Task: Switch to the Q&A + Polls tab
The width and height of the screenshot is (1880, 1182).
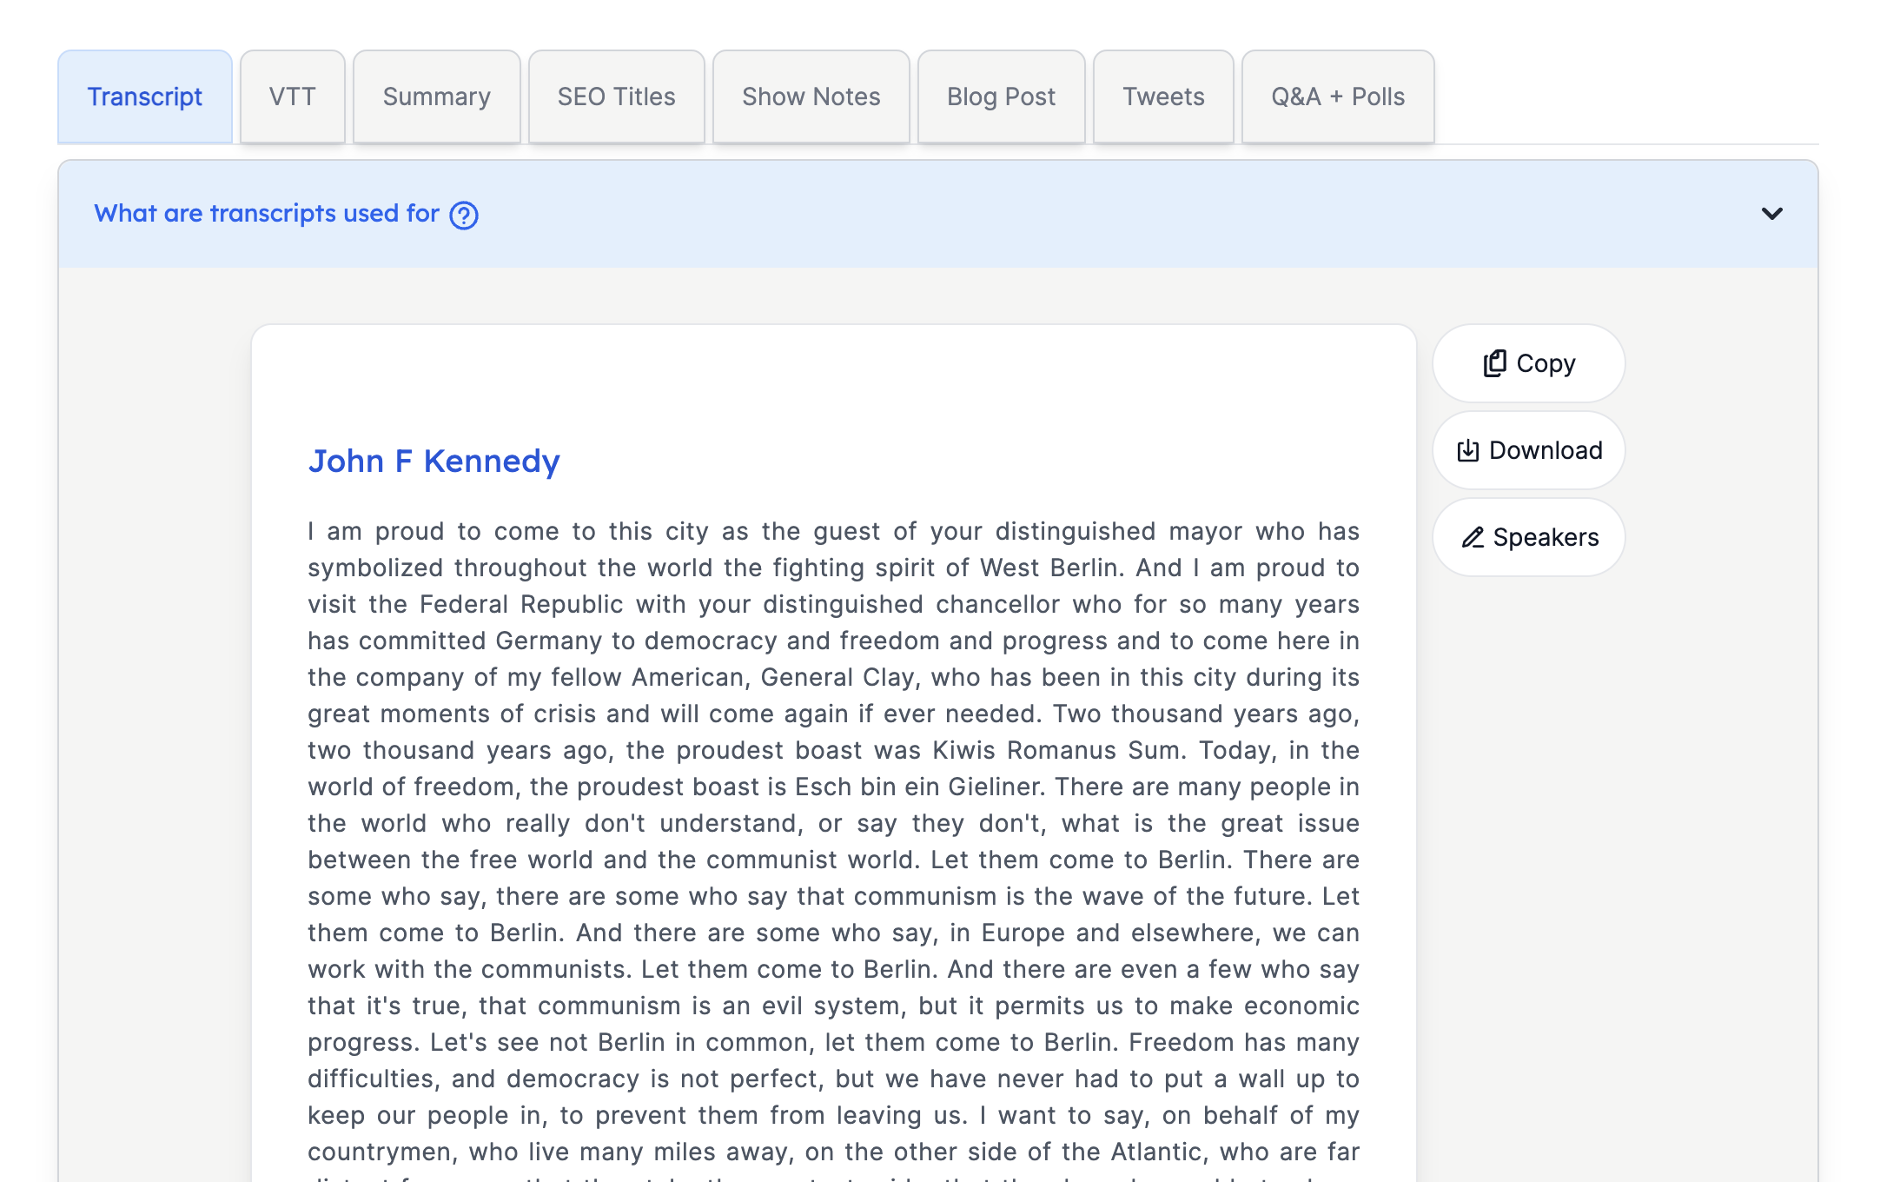Action: pos(1338,96)
